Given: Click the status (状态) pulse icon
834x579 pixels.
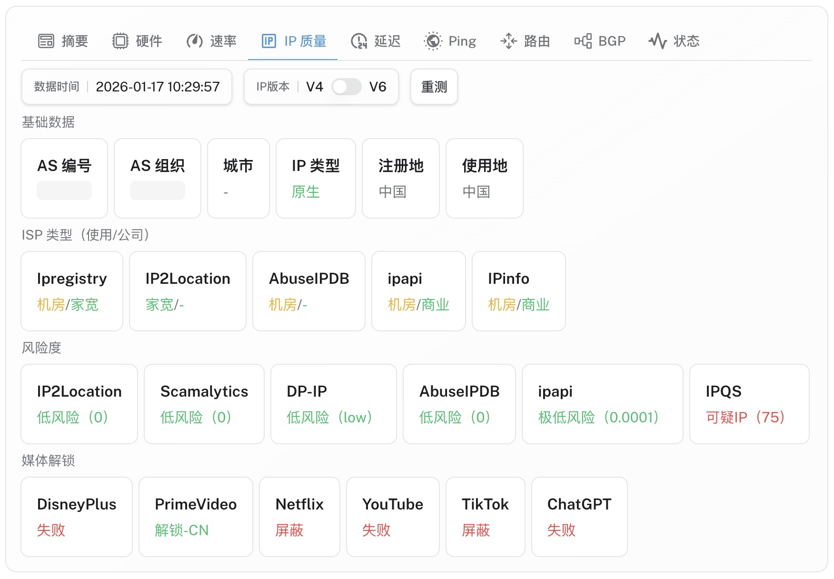Looking at the screenshot, I should 658,41.
